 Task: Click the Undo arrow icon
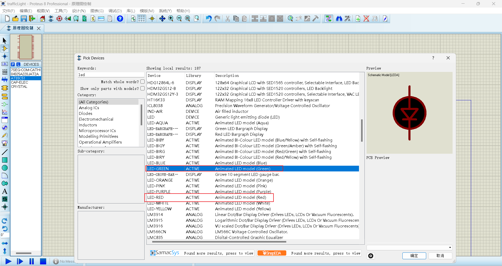(x=209, y=18)
